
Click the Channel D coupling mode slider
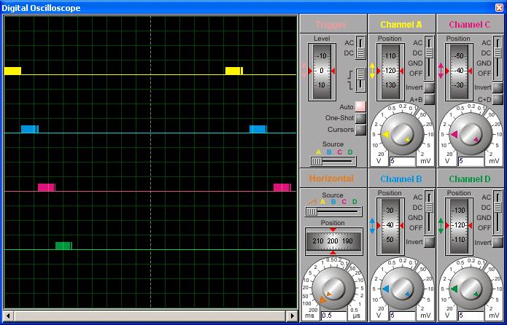(x=498, y=213)
